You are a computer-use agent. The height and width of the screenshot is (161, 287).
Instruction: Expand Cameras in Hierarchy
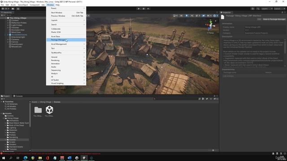pos(8,39)
